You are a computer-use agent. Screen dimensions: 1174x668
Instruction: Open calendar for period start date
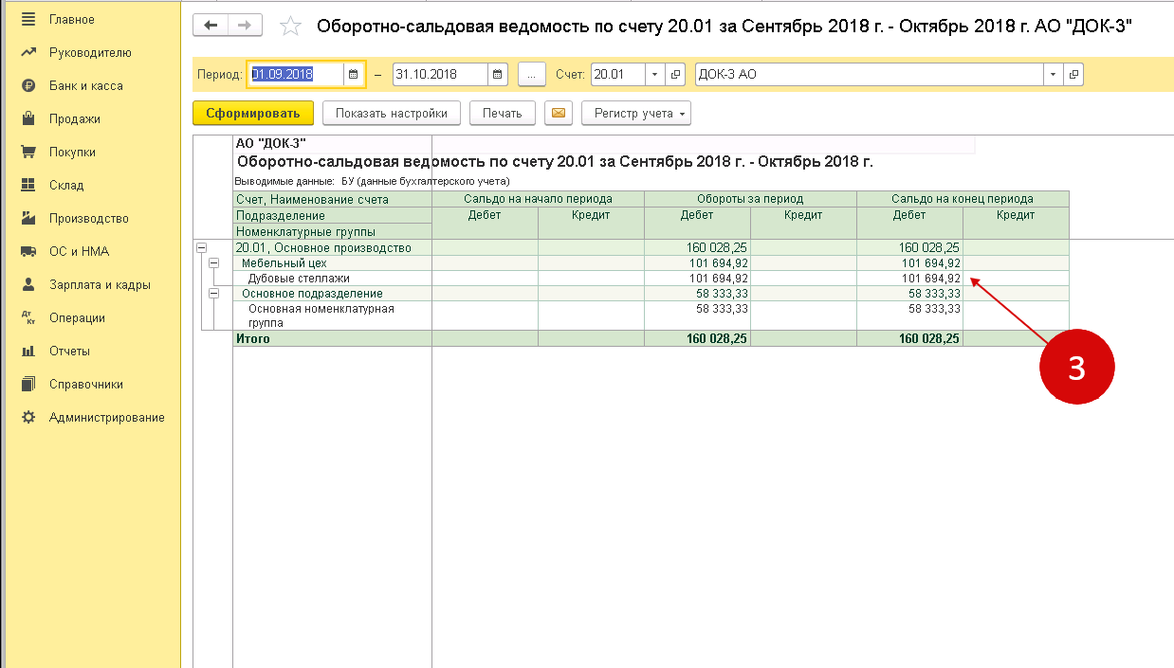(x=353, y=74)
